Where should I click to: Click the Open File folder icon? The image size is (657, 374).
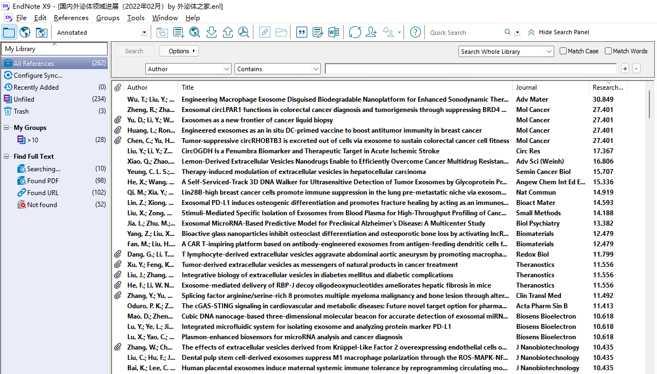coord(281,32)
